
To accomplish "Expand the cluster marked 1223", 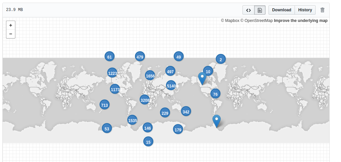I will (x=113, y=73).
